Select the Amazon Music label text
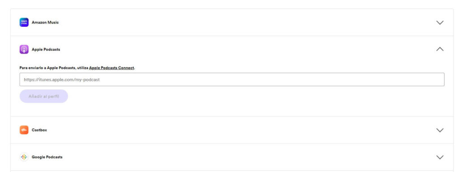 coord(45,22)
